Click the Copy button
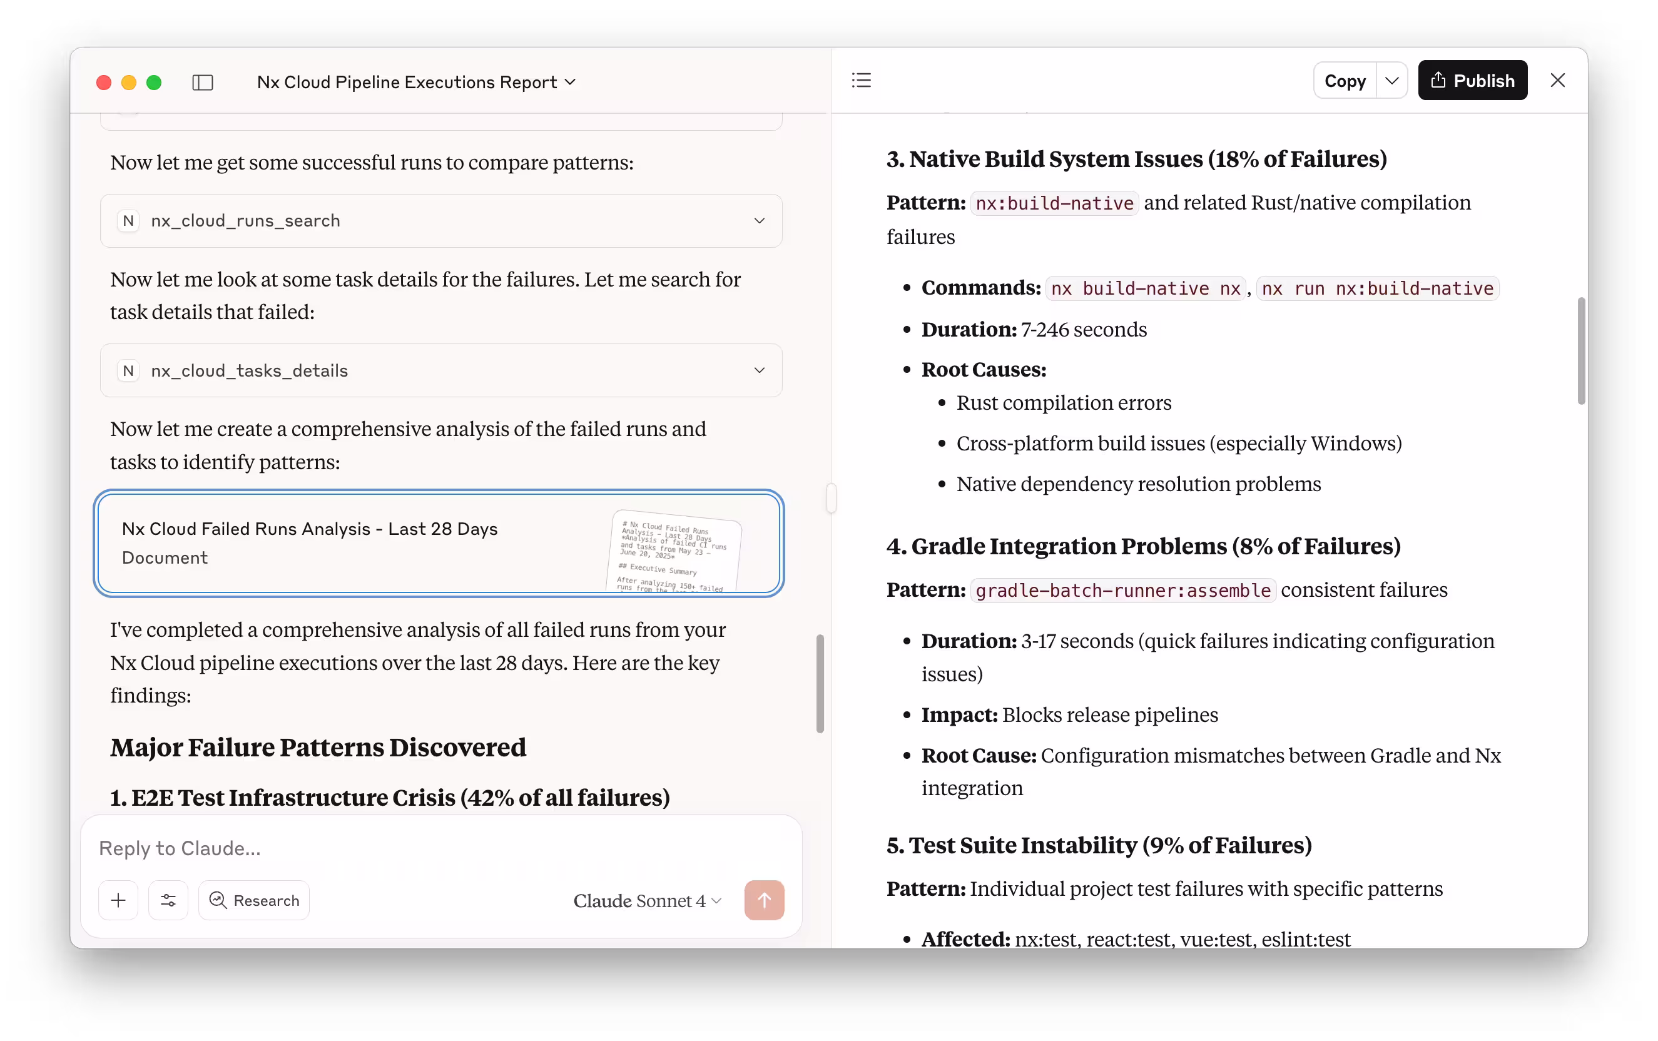 point(1344,81)
